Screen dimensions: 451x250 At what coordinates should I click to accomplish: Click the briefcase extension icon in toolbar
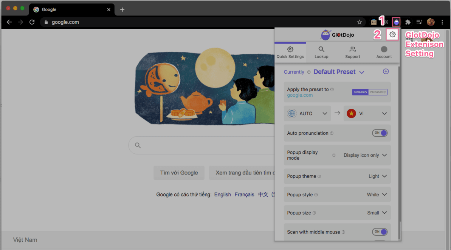(x=374, y=22)
